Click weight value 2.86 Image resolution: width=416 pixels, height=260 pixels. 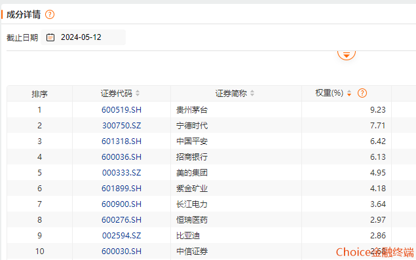tap(378, 236)
